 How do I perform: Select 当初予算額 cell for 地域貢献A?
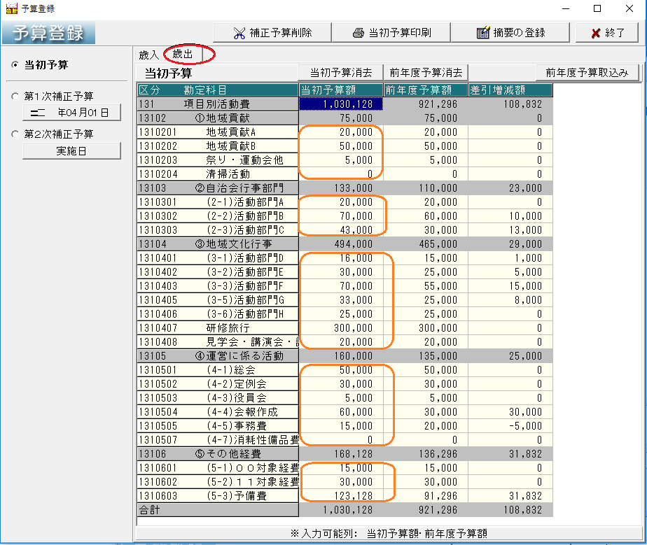coord(340,132)
